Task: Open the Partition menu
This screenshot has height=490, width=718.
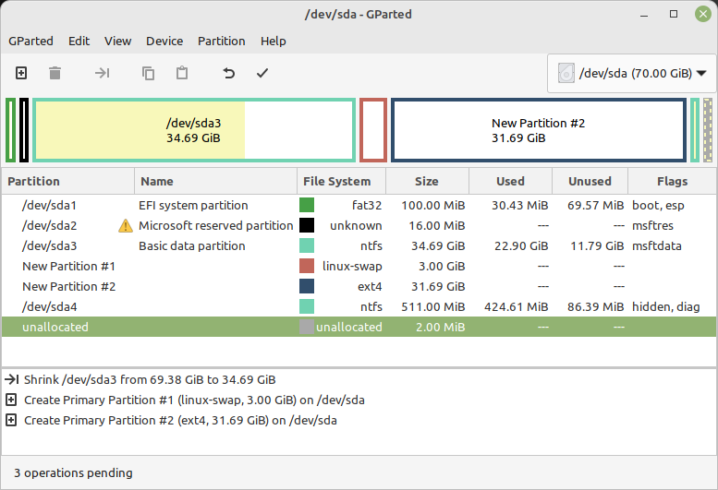Action: coord(222,41)
